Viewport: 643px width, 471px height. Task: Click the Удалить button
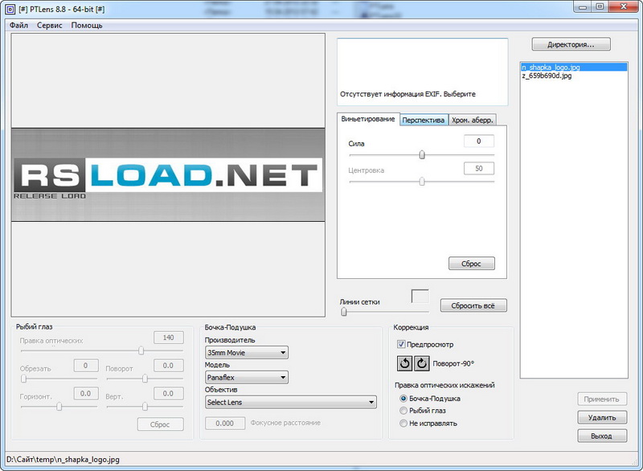click(602, 418)
